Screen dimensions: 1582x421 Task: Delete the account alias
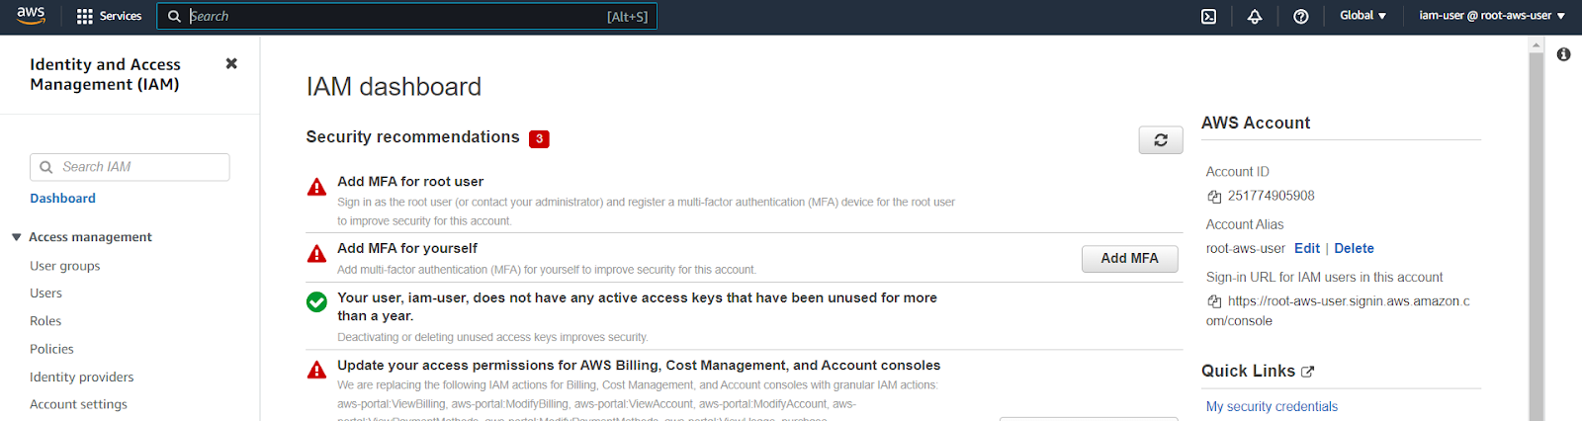[x=1354, y=249]
